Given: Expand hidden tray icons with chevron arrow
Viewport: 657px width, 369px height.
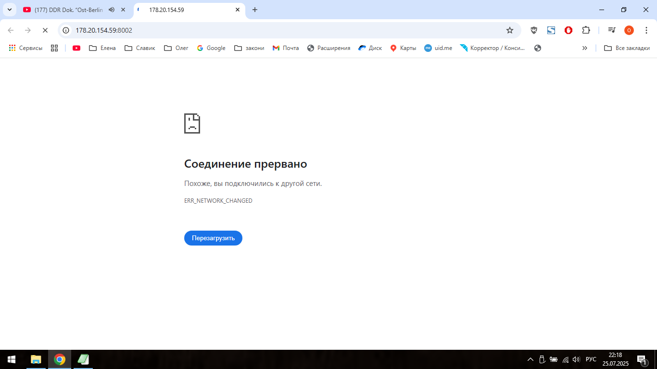Looking at the screenshot, I should 531,359.
